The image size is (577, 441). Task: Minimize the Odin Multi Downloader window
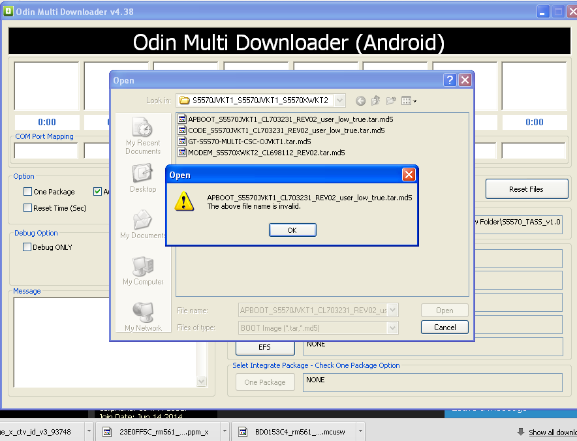[542, 11]
